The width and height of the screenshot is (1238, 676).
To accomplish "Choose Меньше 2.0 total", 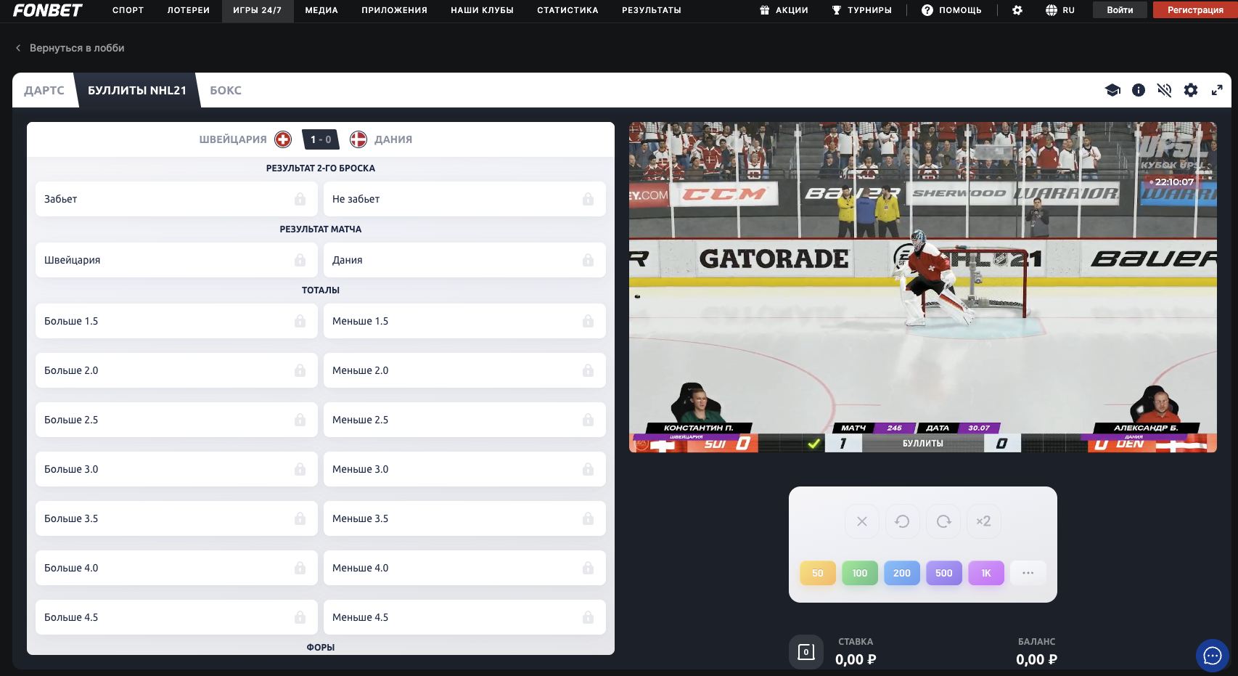I will (464, 370).
